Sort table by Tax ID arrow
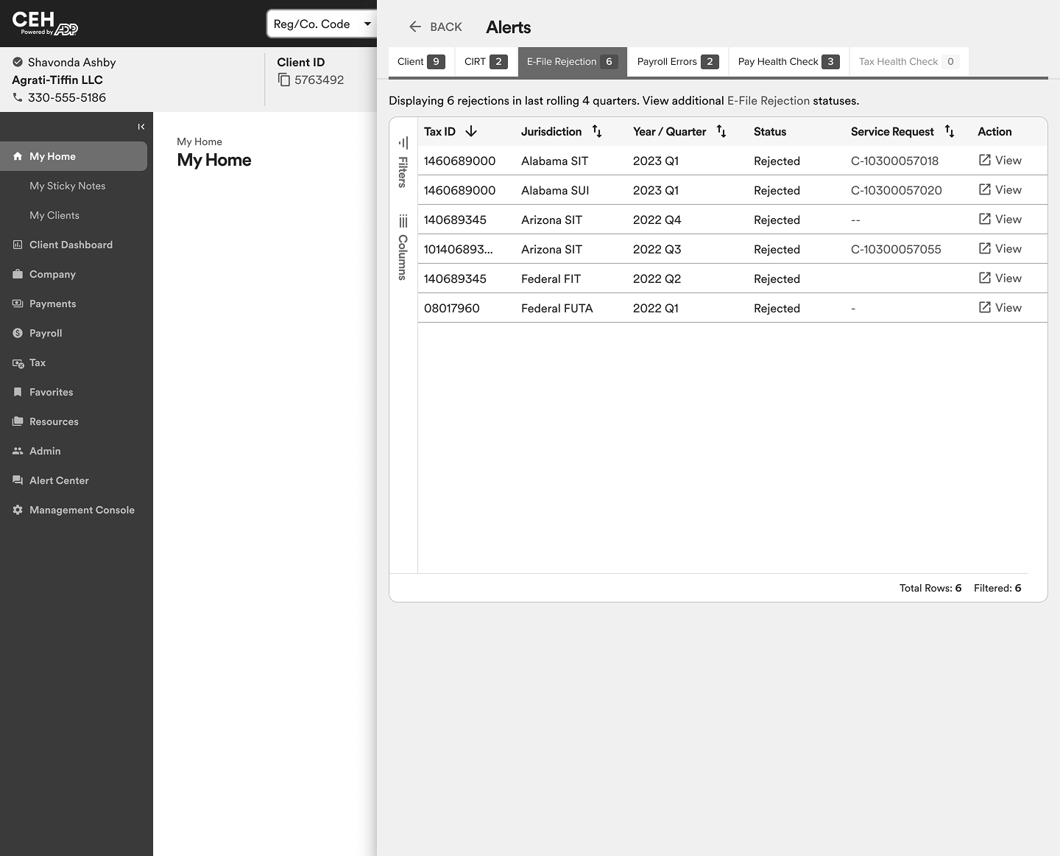The height and width of the screenshot is (856, 1060). click(x=471, y=131)
